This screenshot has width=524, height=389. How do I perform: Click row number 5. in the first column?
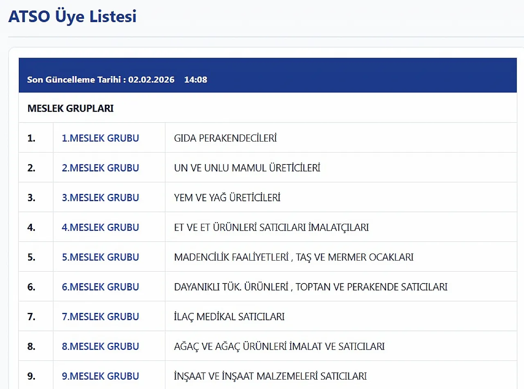(32, 257)
